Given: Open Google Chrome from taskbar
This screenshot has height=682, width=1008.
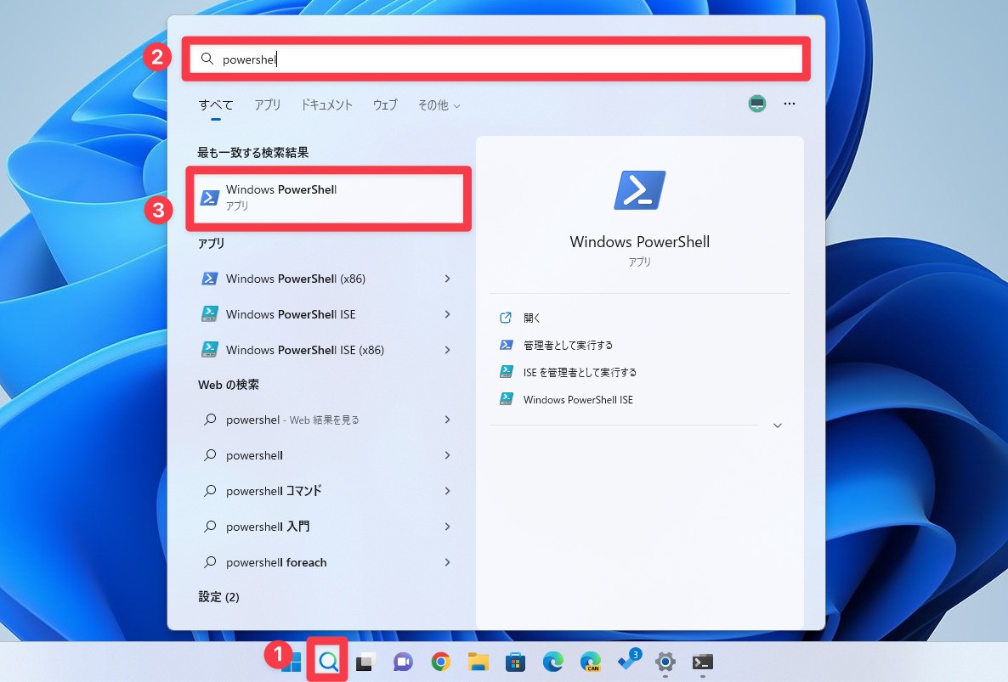Looking at the screenshot, I should tap(441, 662).
